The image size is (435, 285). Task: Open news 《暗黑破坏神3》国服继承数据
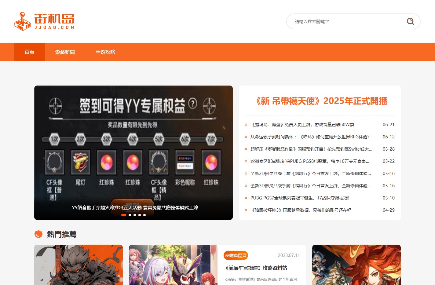point(301,210)
